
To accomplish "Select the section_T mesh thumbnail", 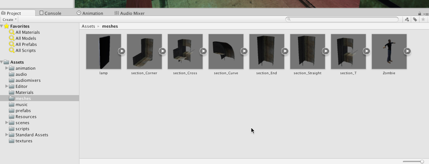I will (348, 52).
